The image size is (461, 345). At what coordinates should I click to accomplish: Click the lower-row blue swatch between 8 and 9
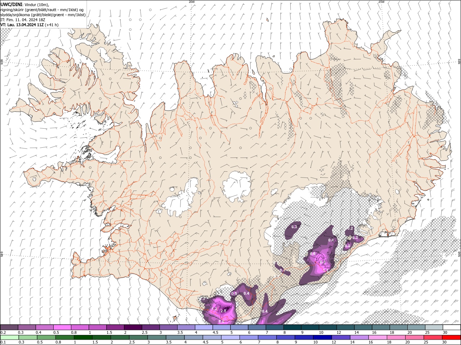point(286,337)
